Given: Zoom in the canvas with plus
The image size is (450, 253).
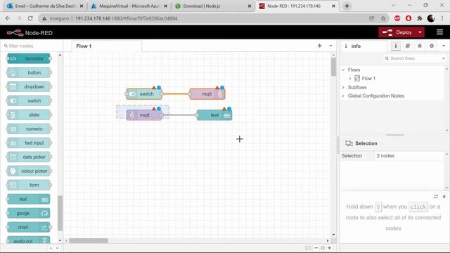Looking at the screenshot, I should tap(330, 248).
